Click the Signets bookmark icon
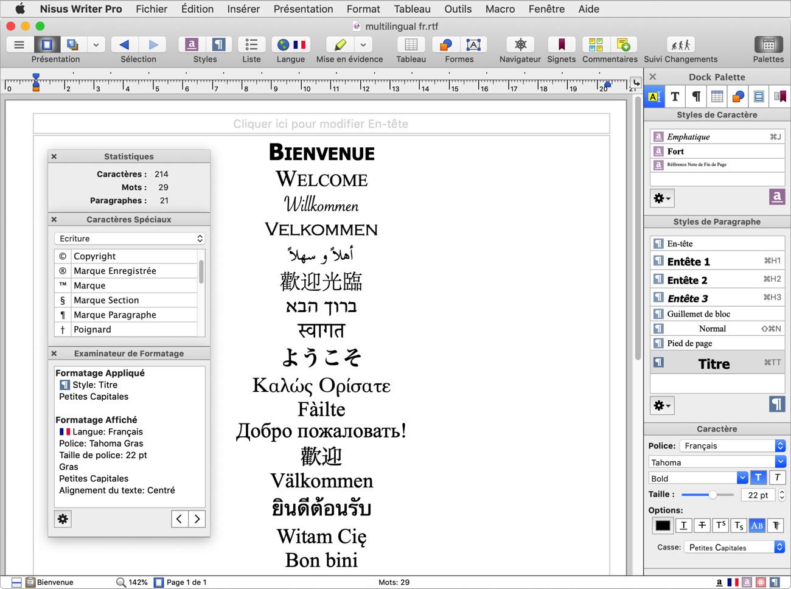Image resolution: width=791 pixels, height=589 pixels. (561, 45)
